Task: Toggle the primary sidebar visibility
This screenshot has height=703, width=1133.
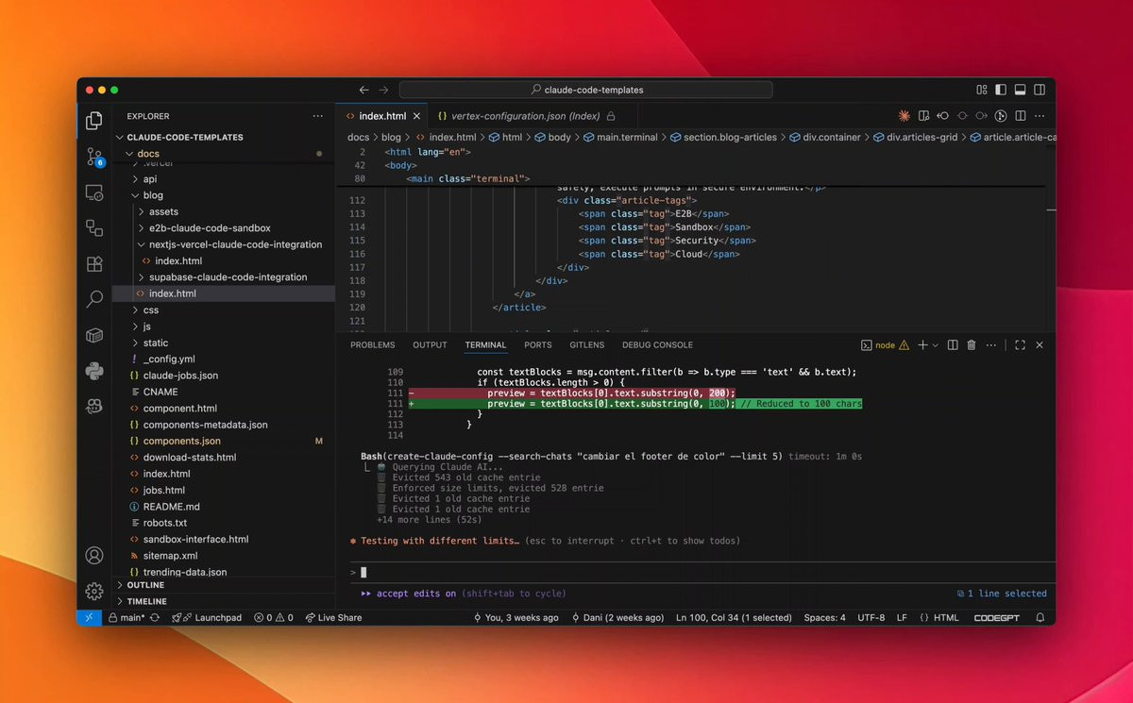Action: coord(1001,90)
